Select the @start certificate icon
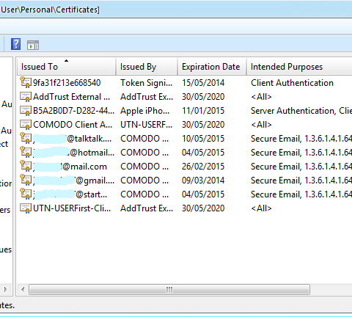Image resolution: width=352 pixels, height=317 pixels. 26,194
